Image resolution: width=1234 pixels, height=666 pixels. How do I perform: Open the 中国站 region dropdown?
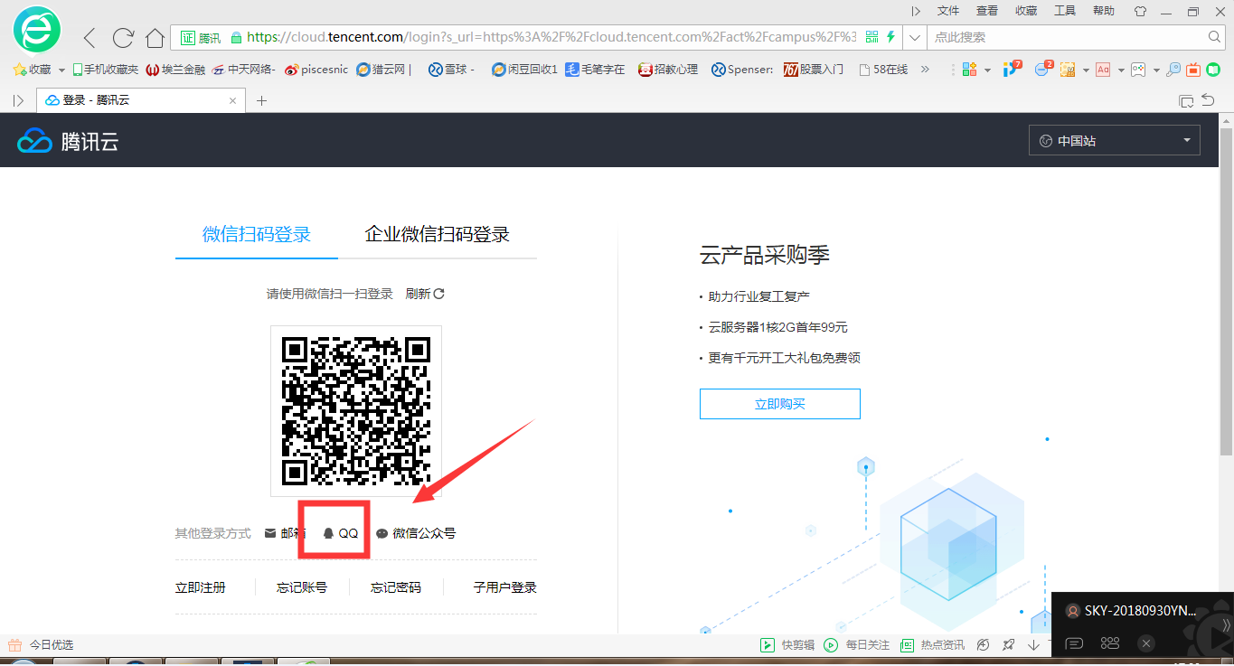coord(1115,141)
